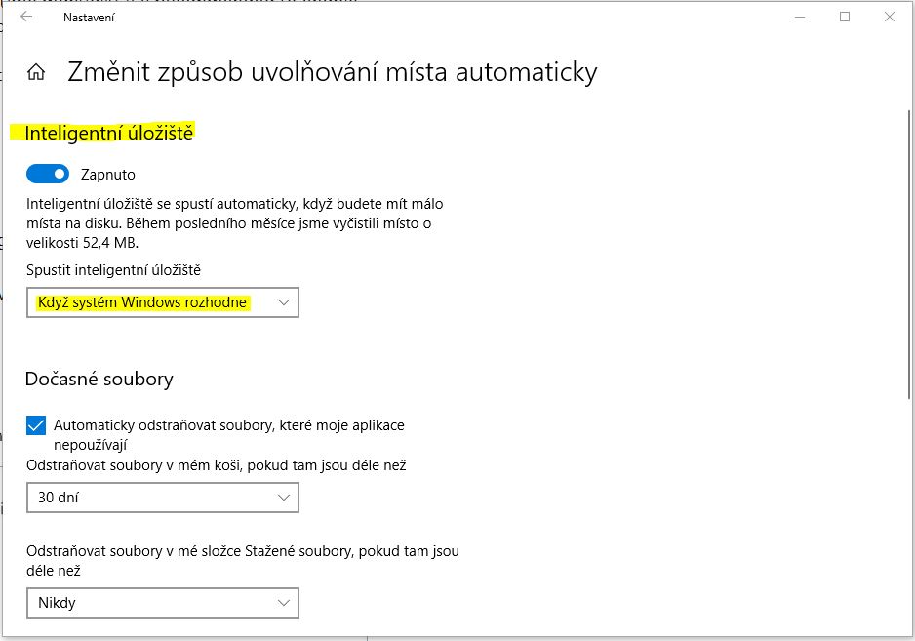Open 'Když systém Windows rozhodne' dropdown
The width and height of the screenshot is (915, 641).
[163, 302]
